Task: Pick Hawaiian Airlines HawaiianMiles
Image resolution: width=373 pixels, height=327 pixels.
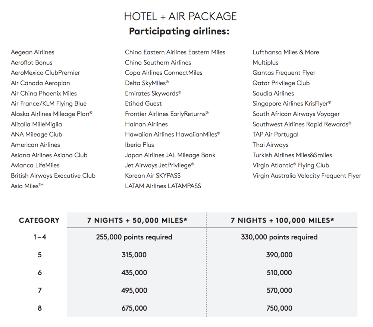Action: point(172,135)
